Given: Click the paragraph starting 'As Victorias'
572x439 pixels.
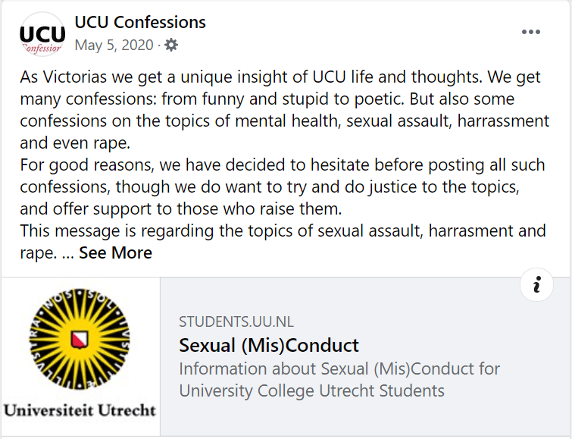Looking at the screenshot, I should [280, 99].
